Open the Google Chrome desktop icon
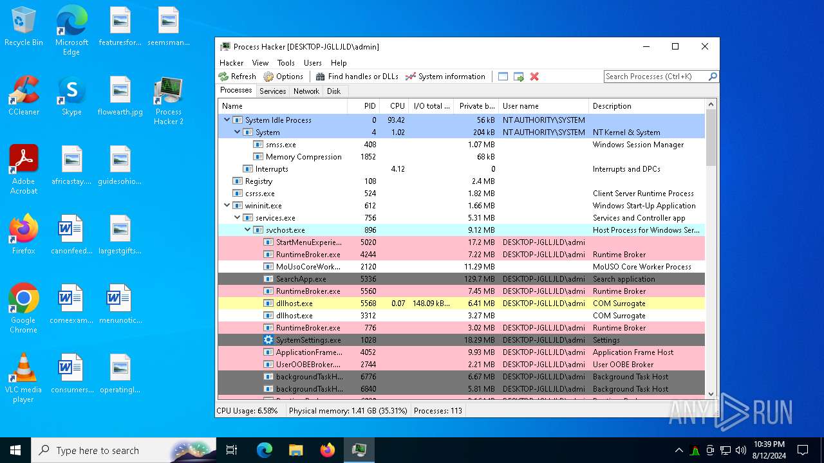This screenshot has height=463, width=824. pos(24,309)
